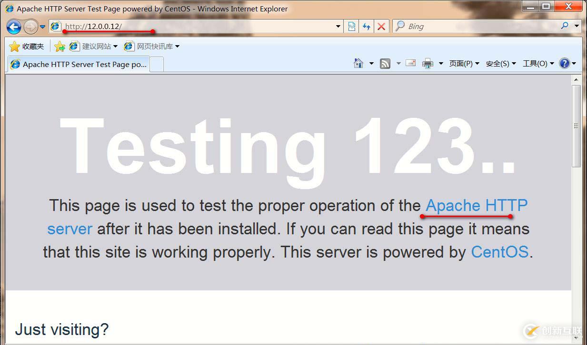
Task: Open the 收藏夹 Favorites star button
Action: coord(27,46)
